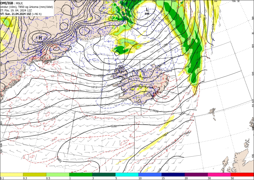Click the '1026' isobar label
The width and height of the screenshot is (254, 180).
pyautogui.click(x=187, y=133)
